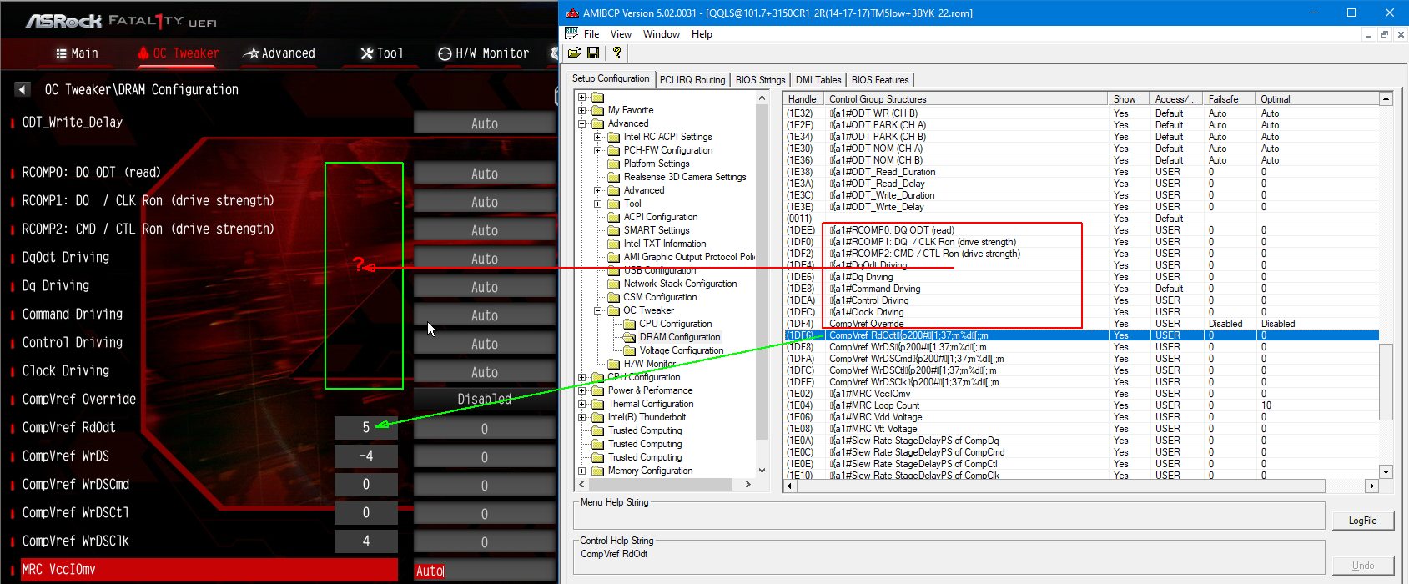Expand the Thermal Configuration node
The height and width of the screenshot is (584, 1409).
pos(581,404)
